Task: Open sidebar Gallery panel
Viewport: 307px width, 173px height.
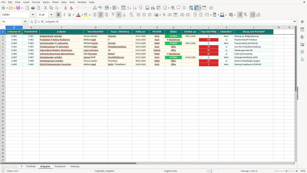Action: [302, 44]
